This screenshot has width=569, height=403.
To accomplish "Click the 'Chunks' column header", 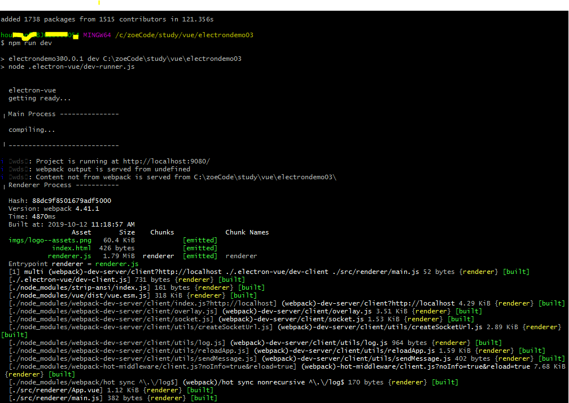I will click(x=162, y=232).
